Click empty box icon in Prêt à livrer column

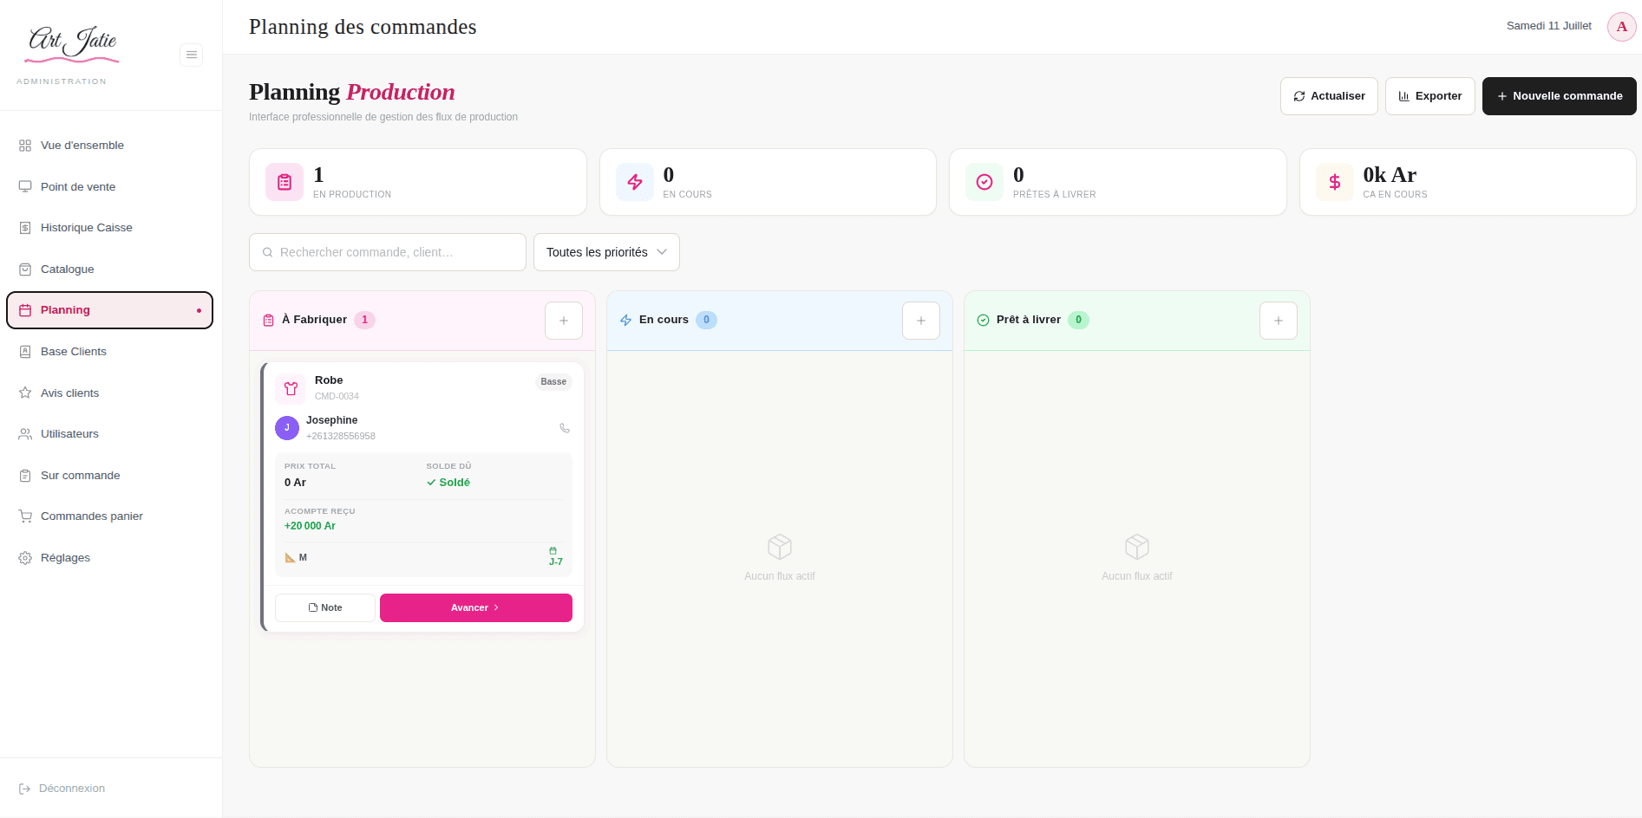click(1137, 547)
